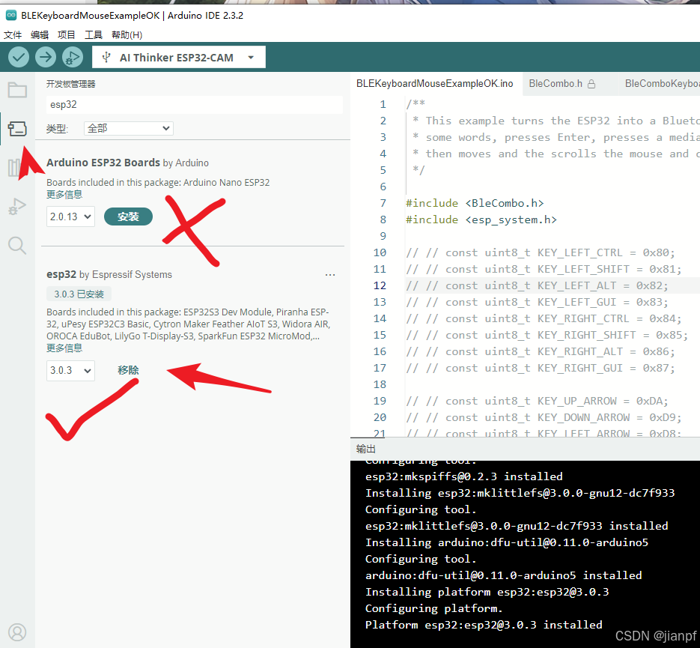Open the 类型 全部 filter dropdown
Screen dimensions: 700x648
tap(128, 129)
